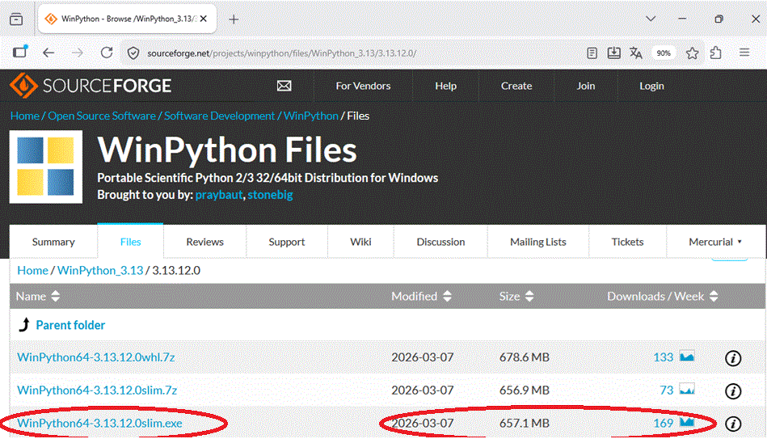Open the Software Development breadcrumb
This screenshot has width=767, height=439.
[x=219, y=116]
